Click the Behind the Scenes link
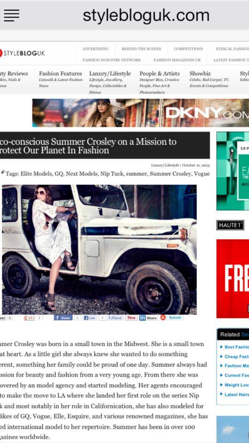This screenshot has height=443, width=249. click(x=141, y=49)
